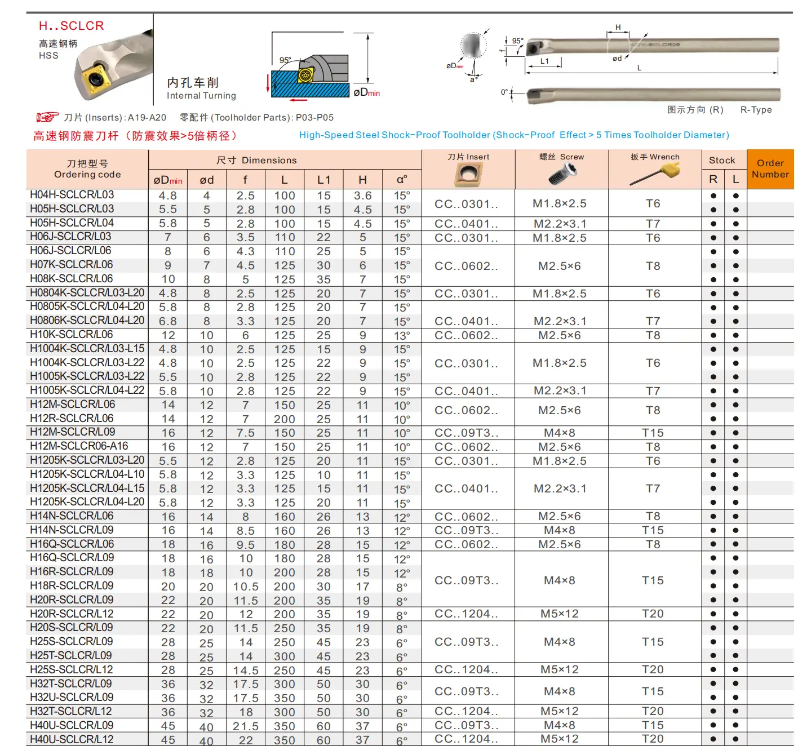Screen dimensions: 807x755
Task: Click the Stock column header
Action: [722, 160]
